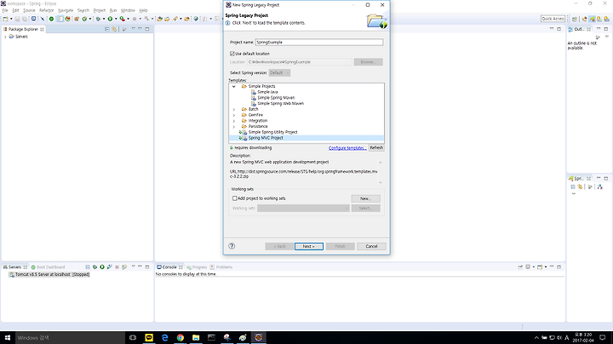Click the Publish to server icon in Servers view
The image size is (613, 344).
coord(124,267)
